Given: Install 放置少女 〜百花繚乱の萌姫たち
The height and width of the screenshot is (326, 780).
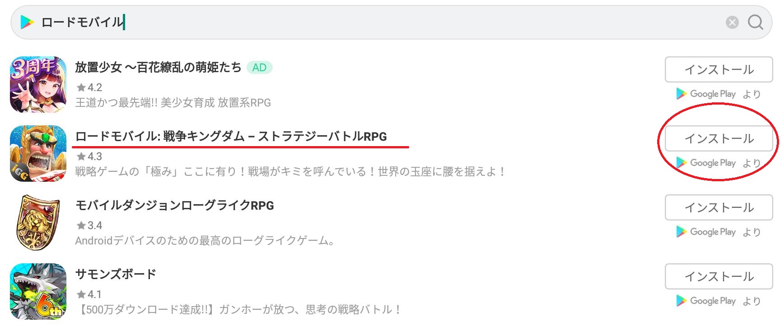Looking at the screenshot, I should coord(719,69).
